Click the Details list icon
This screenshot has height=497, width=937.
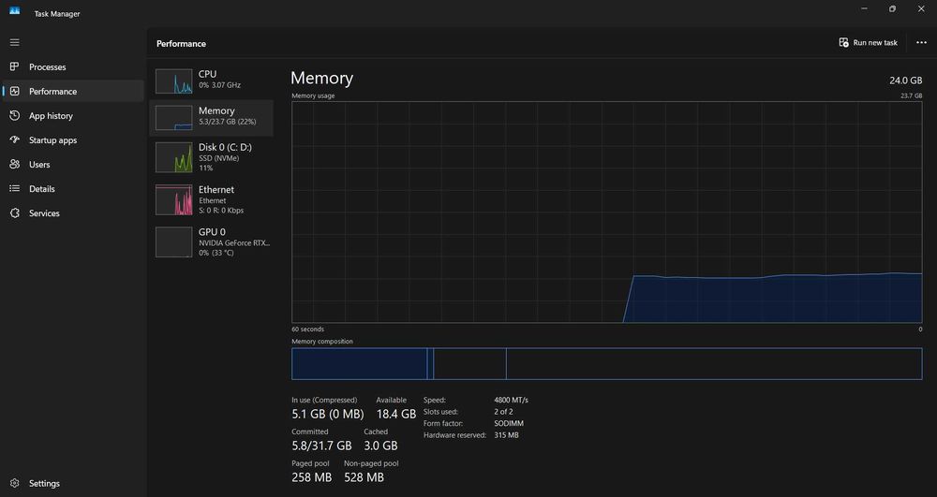[14, 188]
